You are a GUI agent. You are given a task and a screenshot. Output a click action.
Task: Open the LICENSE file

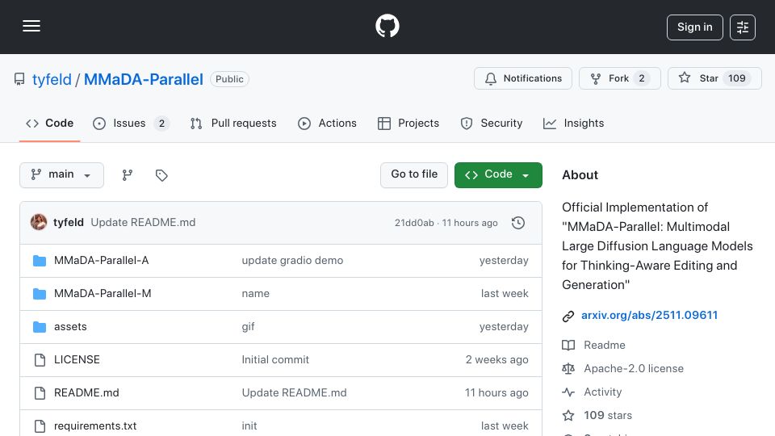point(77,360)
